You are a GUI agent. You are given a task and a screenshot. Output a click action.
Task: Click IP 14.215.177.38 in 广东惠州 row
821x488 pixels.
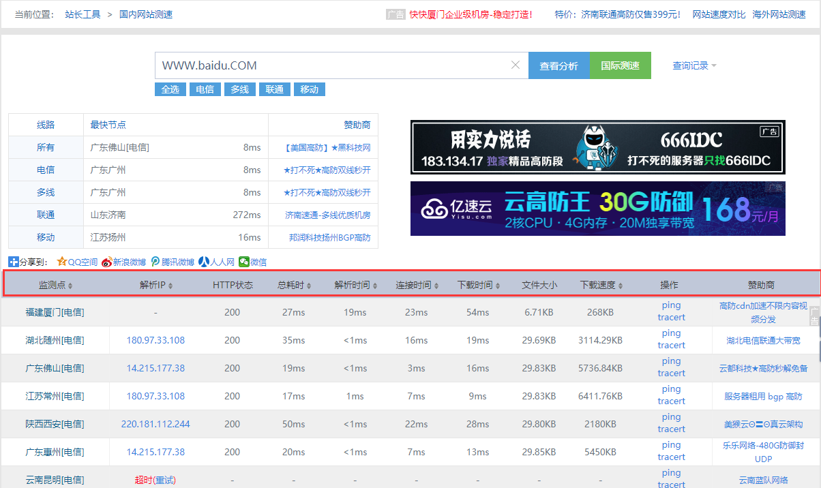[155, 452]
